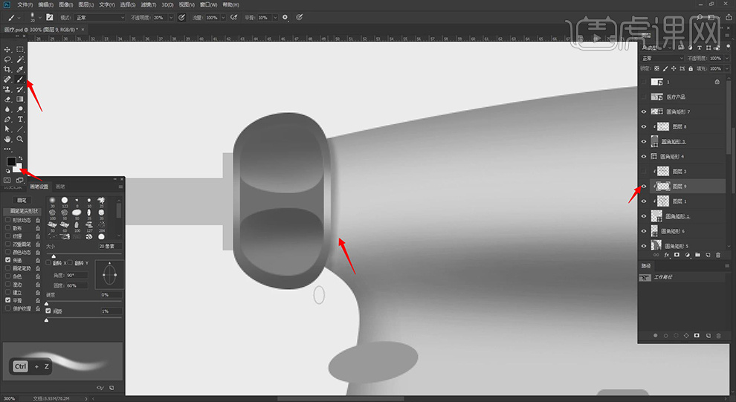Open smoothing 10% dropdown arrow
This screenshot has height=402, width=736.
pos(275,17)
